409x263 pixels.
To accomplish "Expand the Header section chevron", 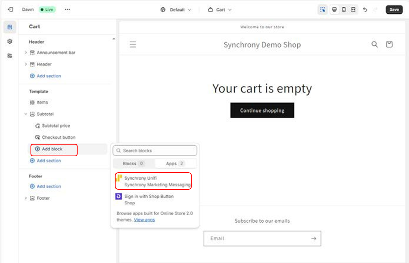I will pyautogui.click(x=26, y=64).
